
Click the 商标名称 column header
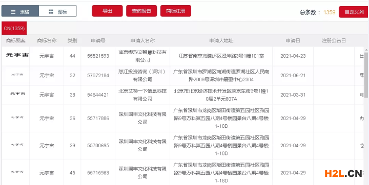pos(47,40)
